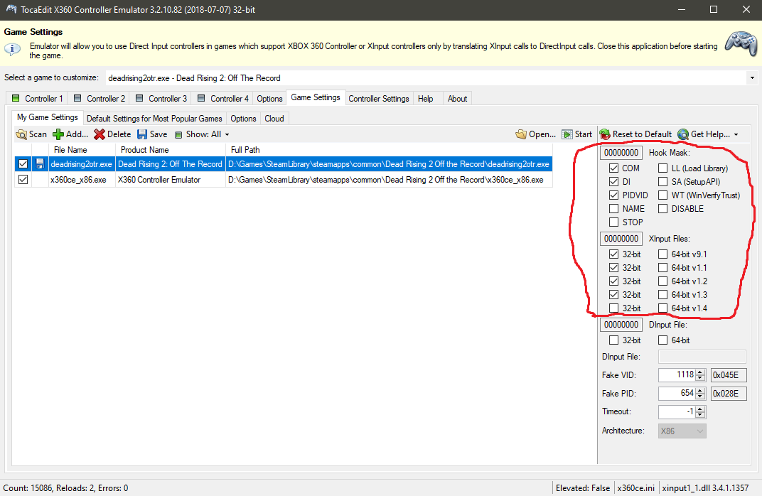Enable WT (WinVerifyTrust) checkbox

click(663, 195)
